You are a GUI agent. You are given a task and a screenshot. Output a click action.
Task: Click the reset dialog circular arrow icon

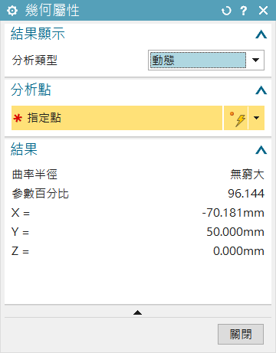(x=226, y=11)
